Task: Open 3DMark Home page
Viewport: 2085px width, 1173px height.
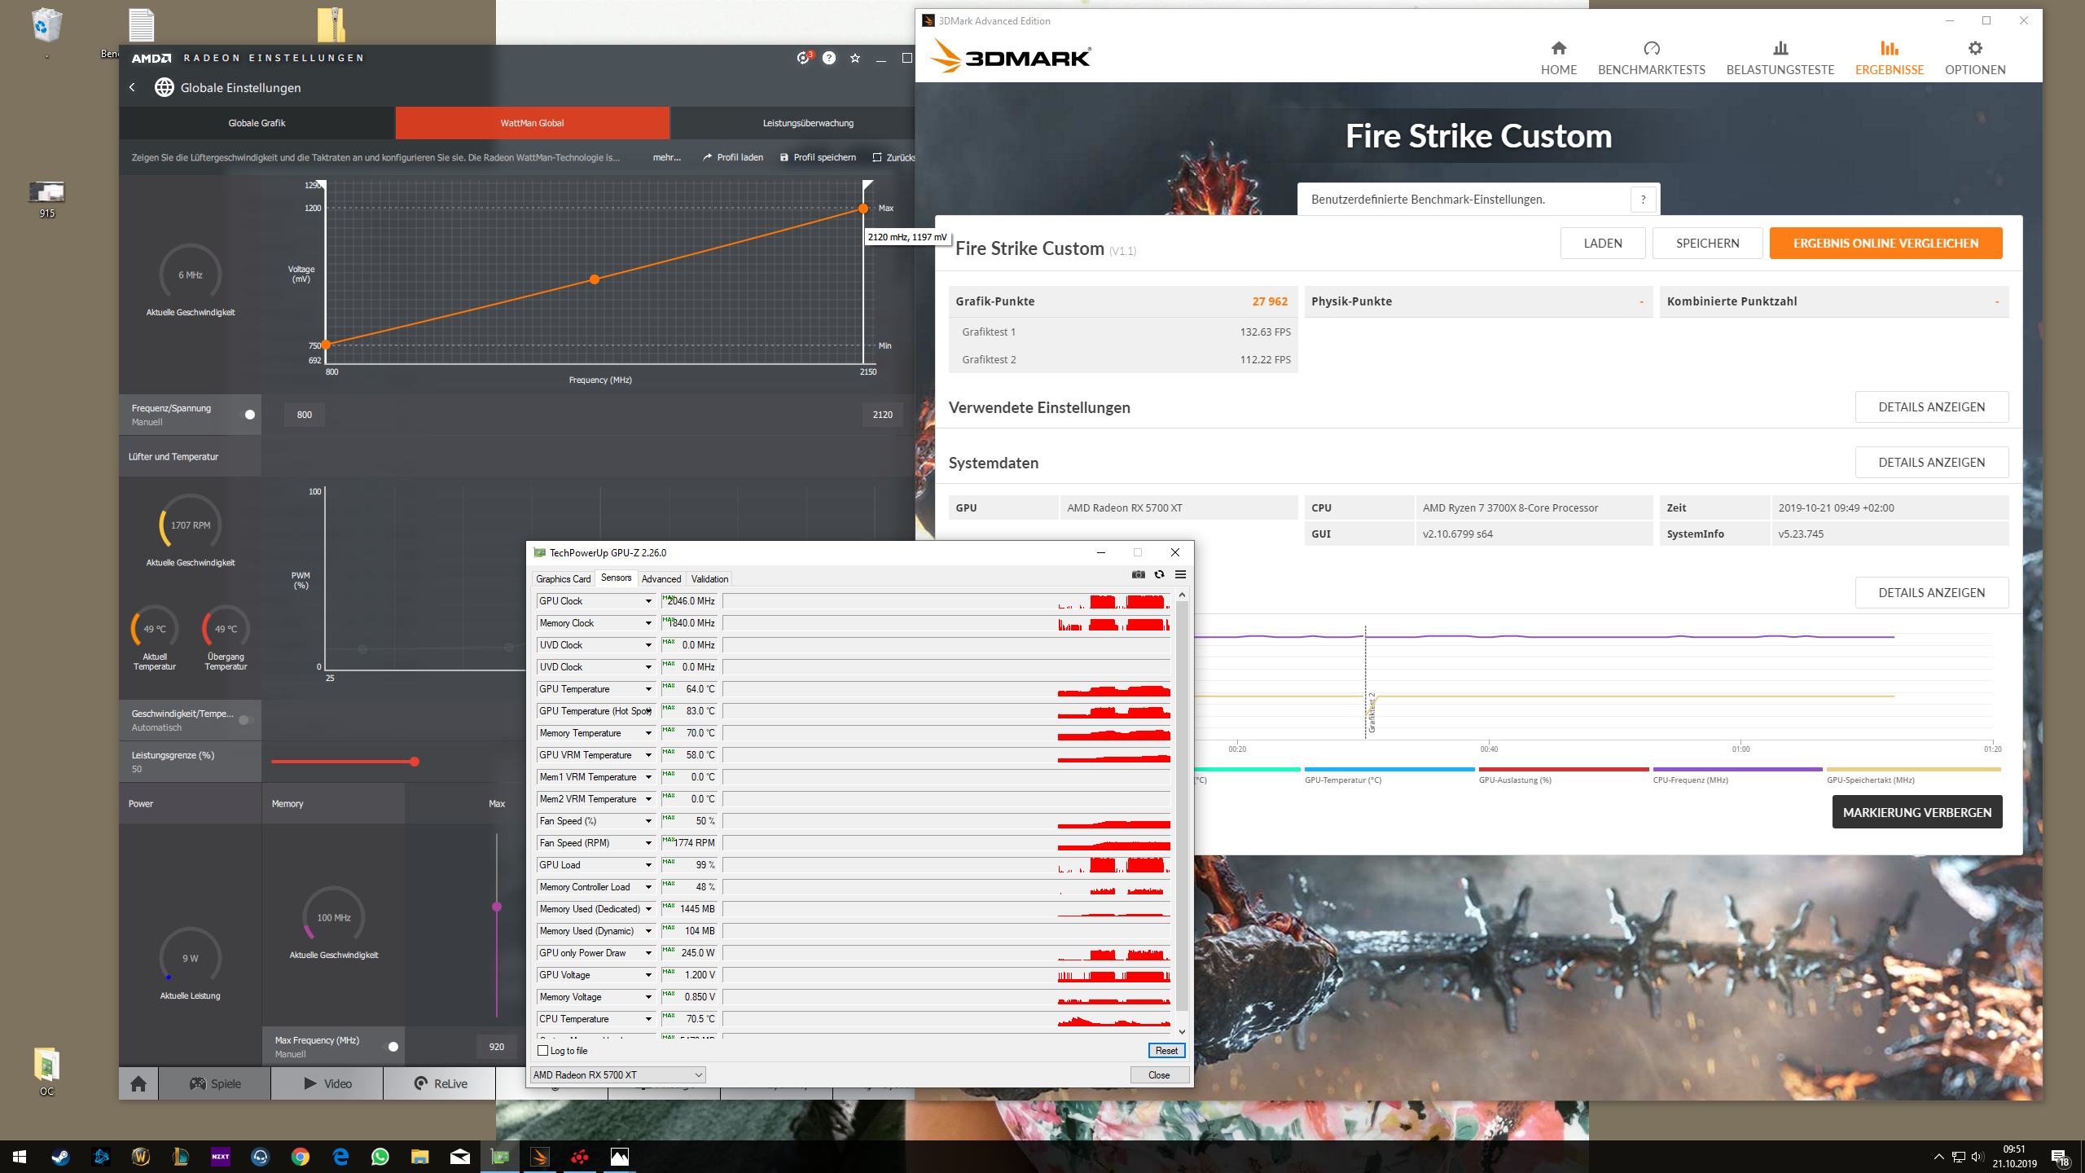Action: pos(1559,59)
